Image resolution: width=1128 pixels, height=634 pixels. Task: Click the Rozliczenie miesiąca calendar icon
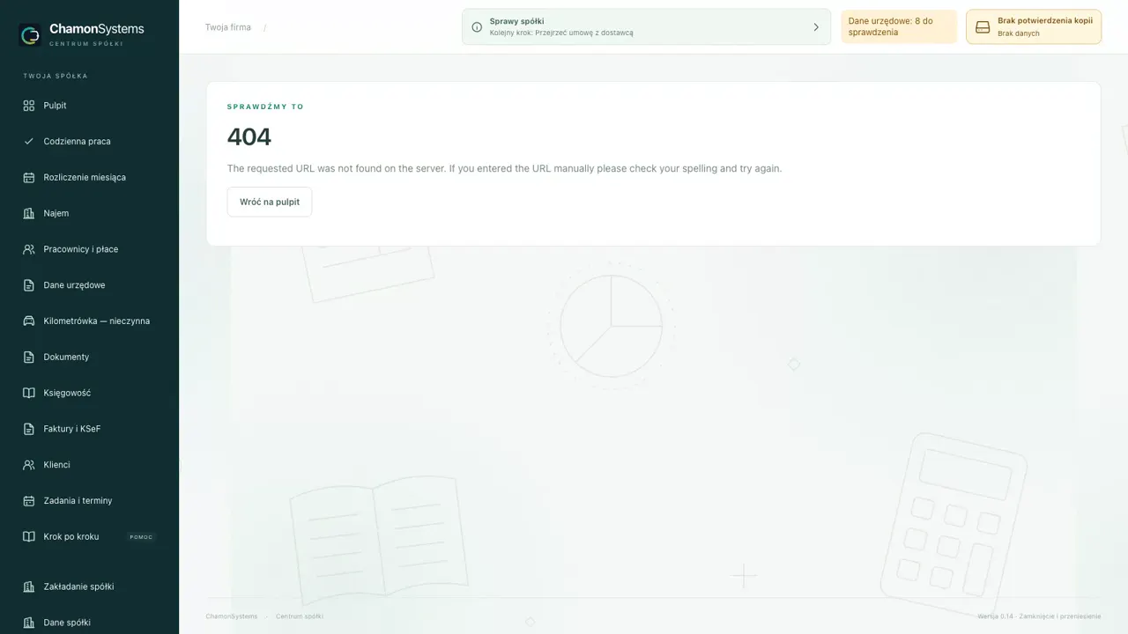28,177
